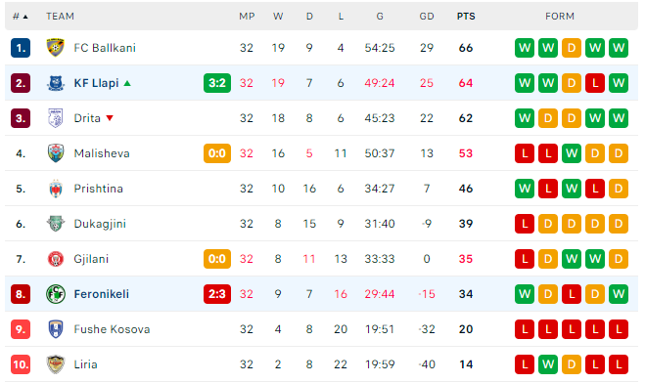Click the Liria team badge
645x383 pixels.
[x=56, y=364]
